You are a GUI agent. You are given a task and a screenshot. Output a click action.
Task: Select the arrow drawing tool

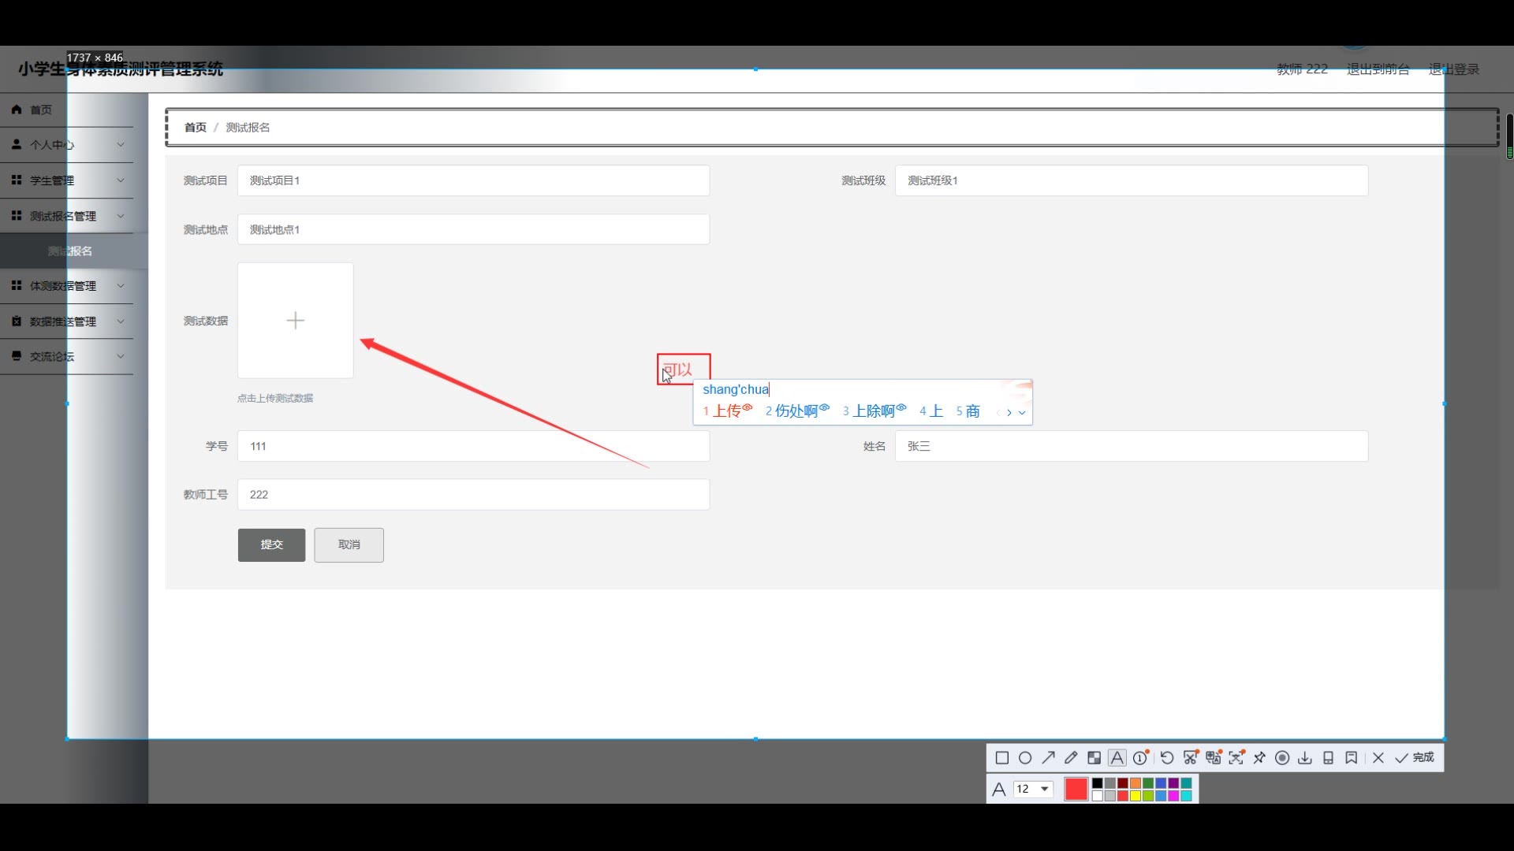pyautogui.click(x=1048, y=758)
